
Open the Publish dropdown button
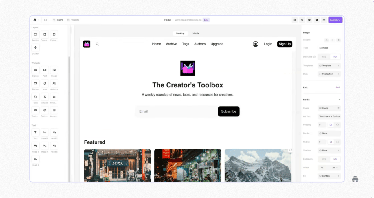335,20
